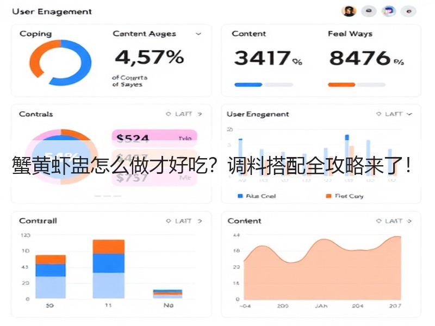Click the Coping donut chart
This screenshot has width=435, height=326.
click(x=60, y=62)
